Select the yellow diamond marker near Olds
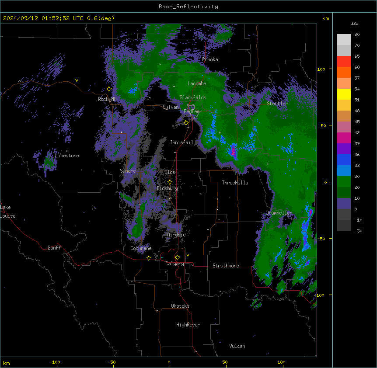This screenshot has height=368, width=377. pos(170,182)
